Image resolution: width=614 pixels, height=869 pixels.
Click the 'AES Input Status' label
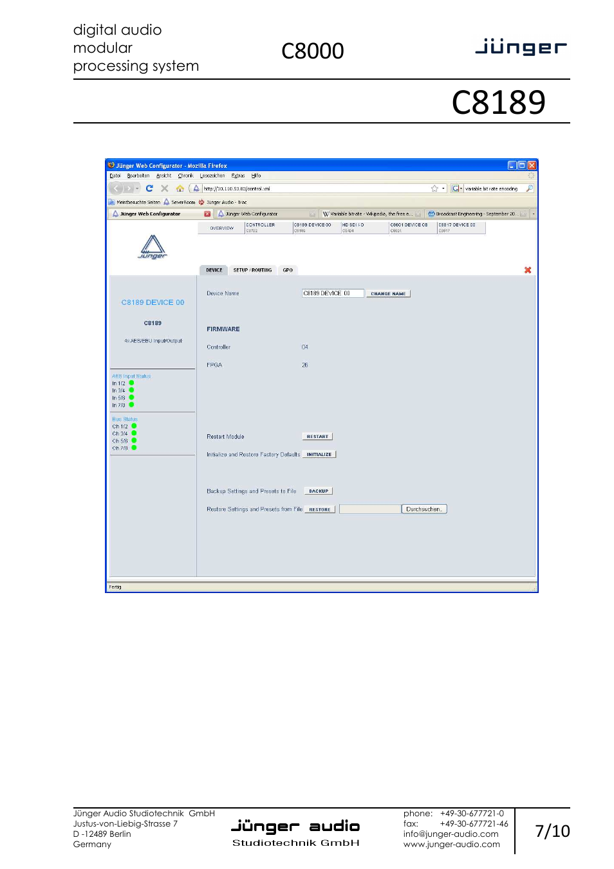point(131,376)
